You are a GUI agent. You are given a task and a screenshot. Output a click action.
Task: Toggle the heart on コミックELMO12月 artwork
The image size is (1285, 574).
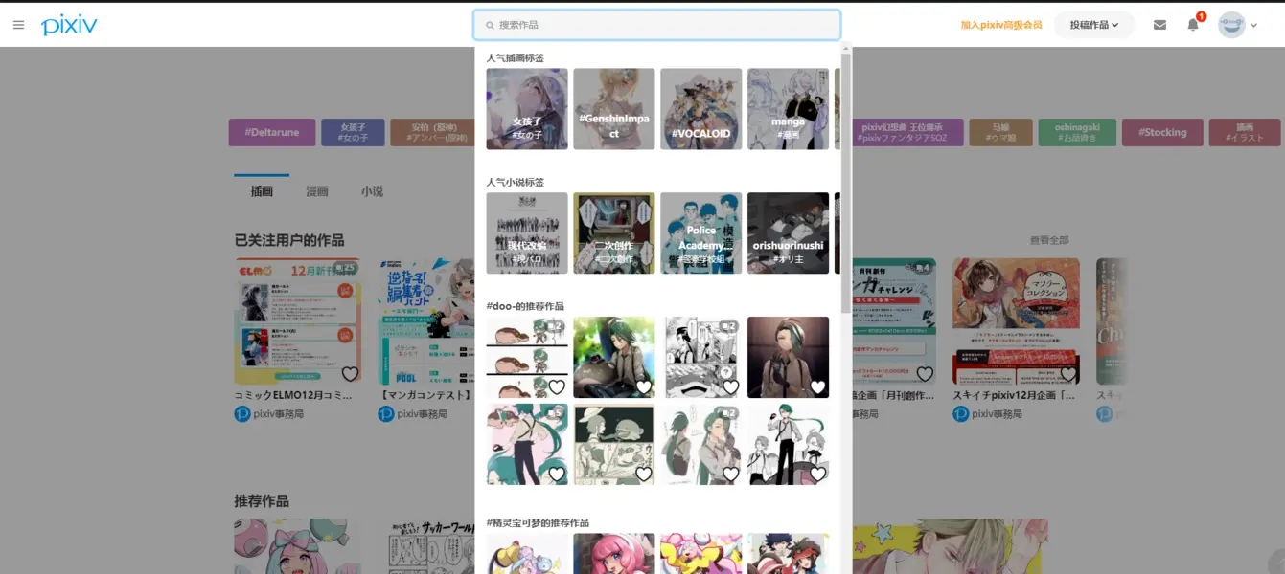pos(350,374)
